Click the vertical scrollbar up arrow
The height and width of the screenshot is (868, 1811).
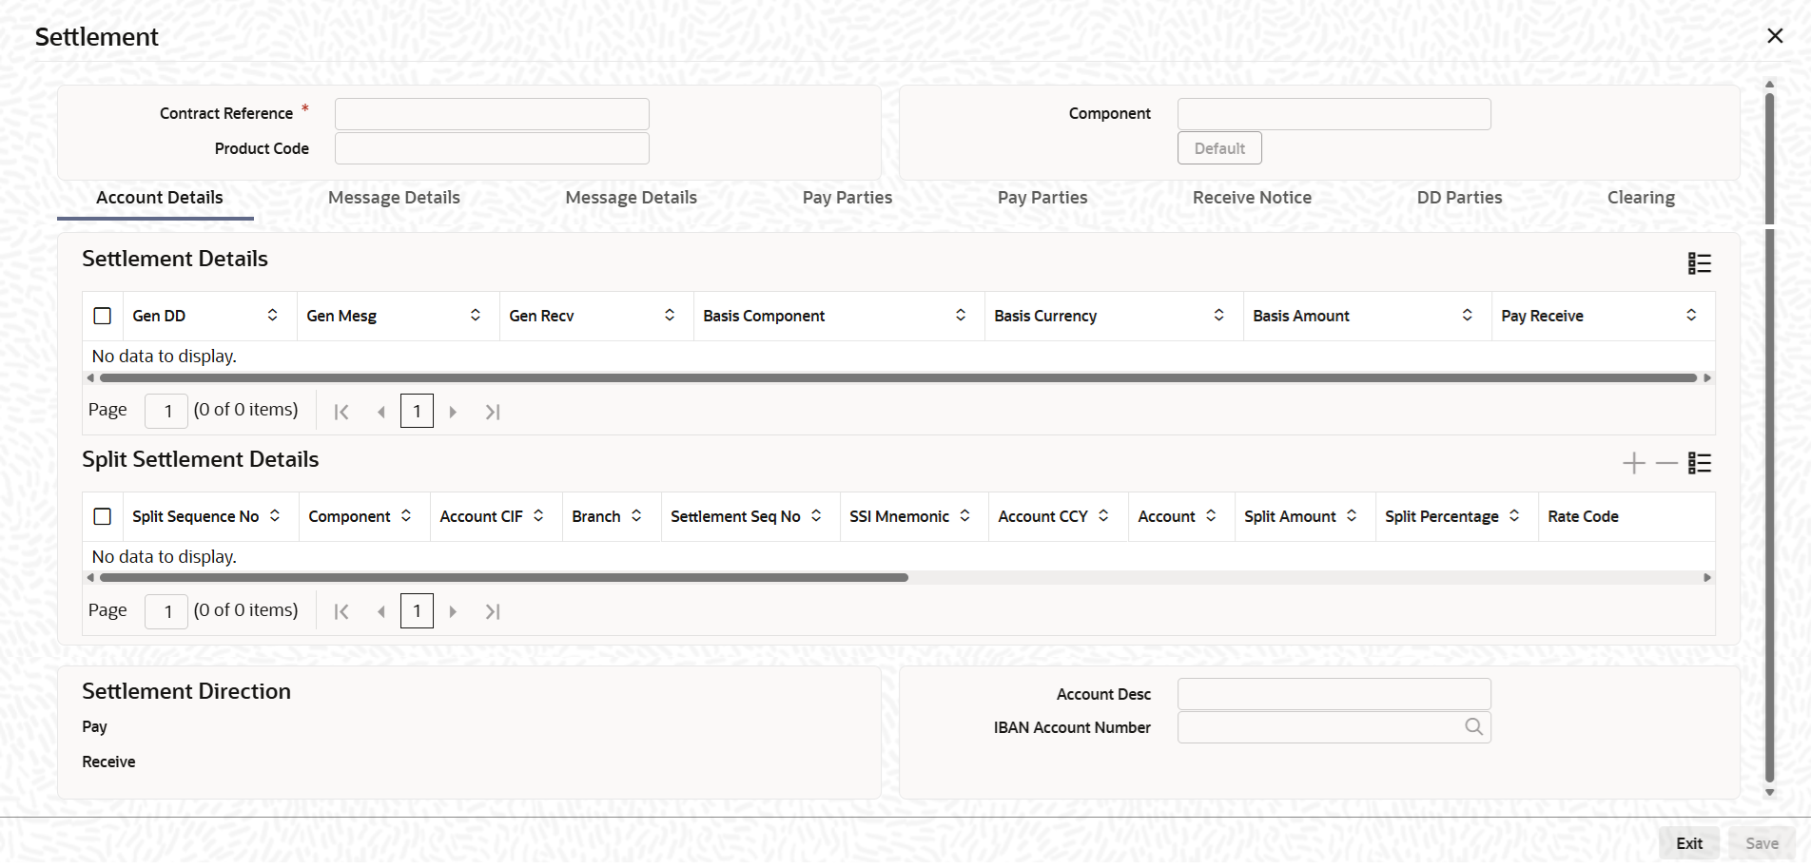point(1770,85)
